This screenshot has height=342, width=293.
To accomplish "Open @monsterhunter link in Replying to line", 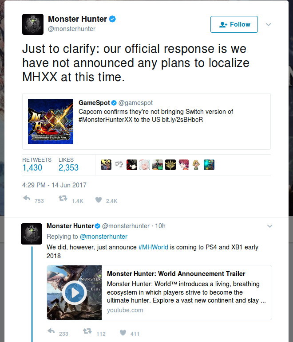I will 103,237.
